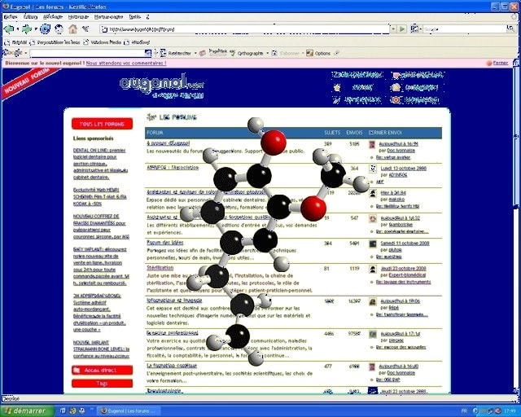Click the Stop loading icon

59,29
